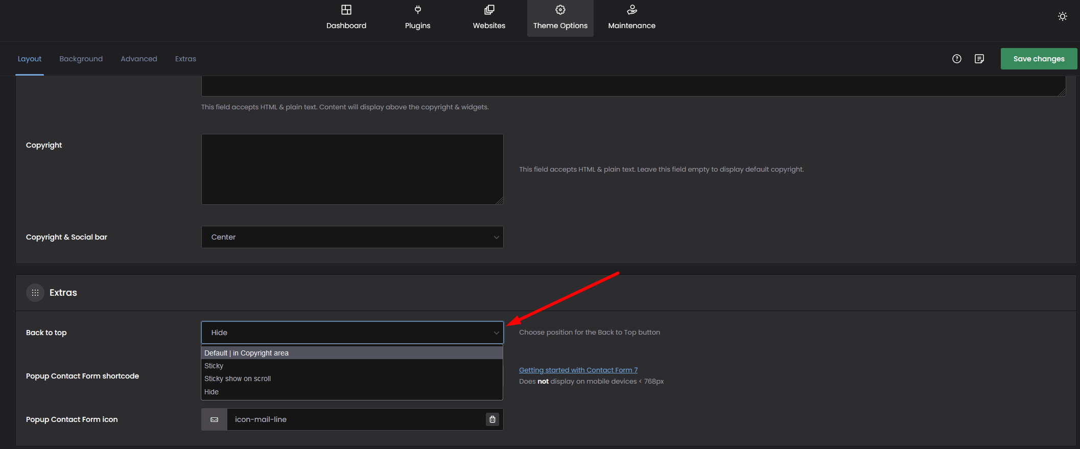
Task: Open help question mark icon
Action: [957, 59]
